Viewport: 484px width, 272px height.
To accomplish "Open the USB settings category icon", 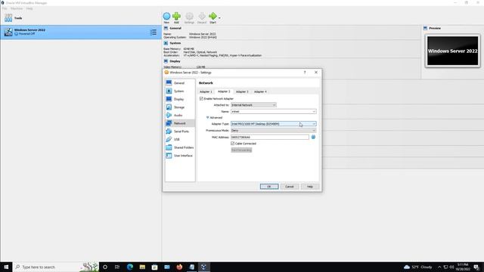I will coord(169,139).
